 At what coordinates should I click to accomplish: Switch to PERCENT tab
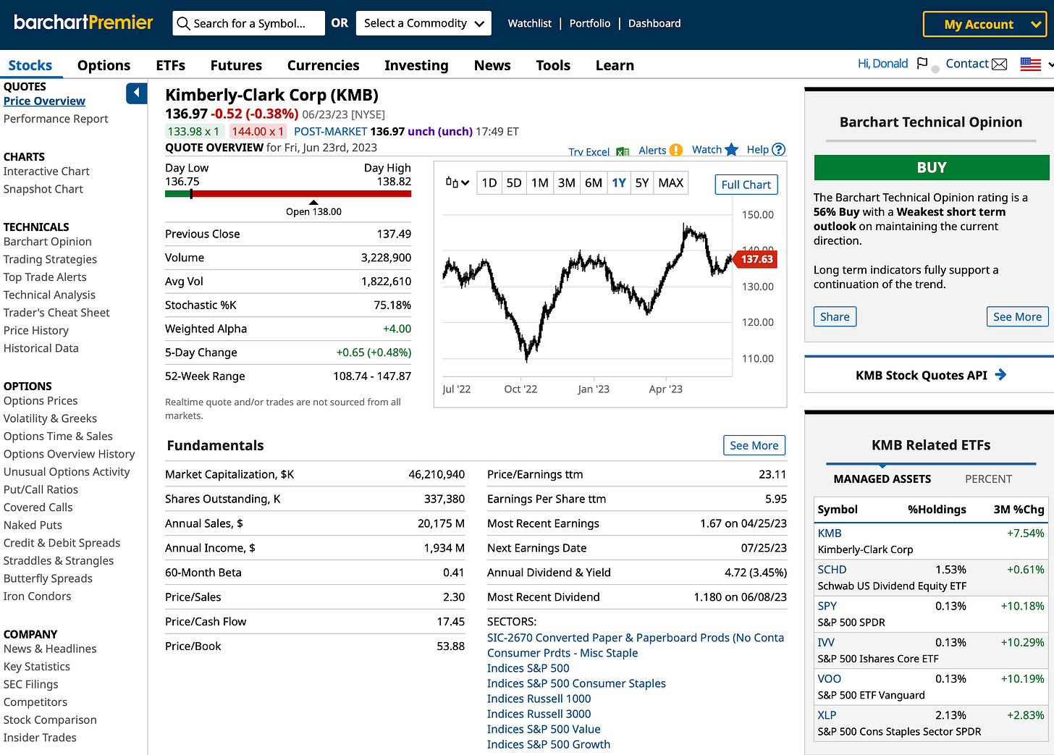pos(988,478)
